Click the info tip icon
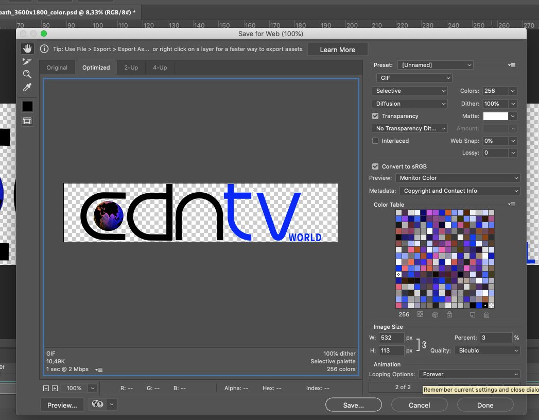This screenshot has height=420, width=539. 44,49
